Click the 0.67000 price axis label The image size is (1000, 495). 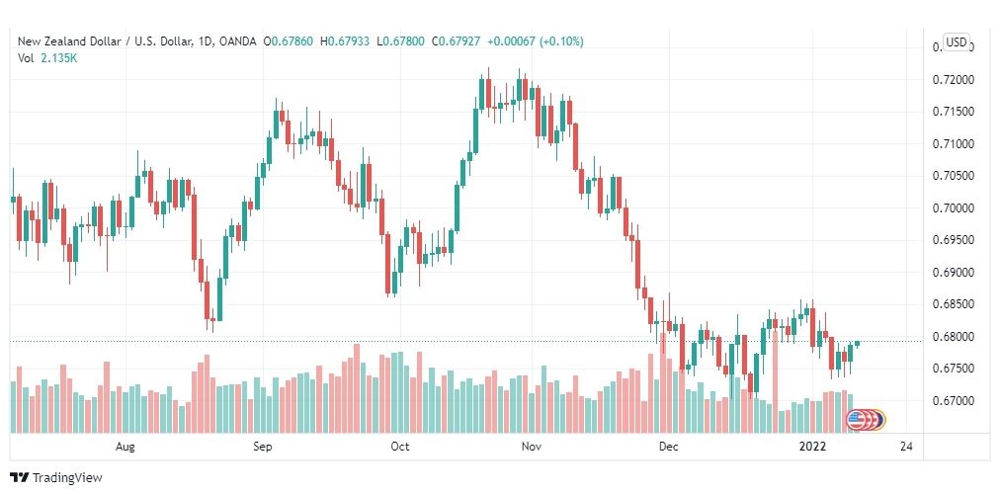click(x=953, y=400)
